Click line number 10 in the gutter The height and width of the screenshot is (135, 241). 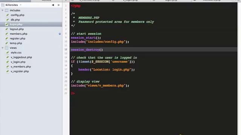coord(66,42)
